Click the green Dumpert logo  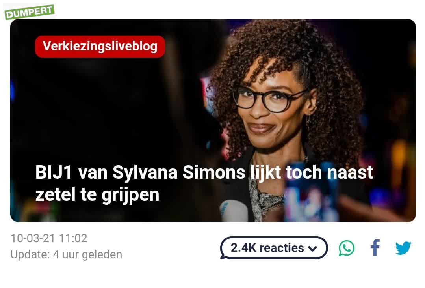29,12
